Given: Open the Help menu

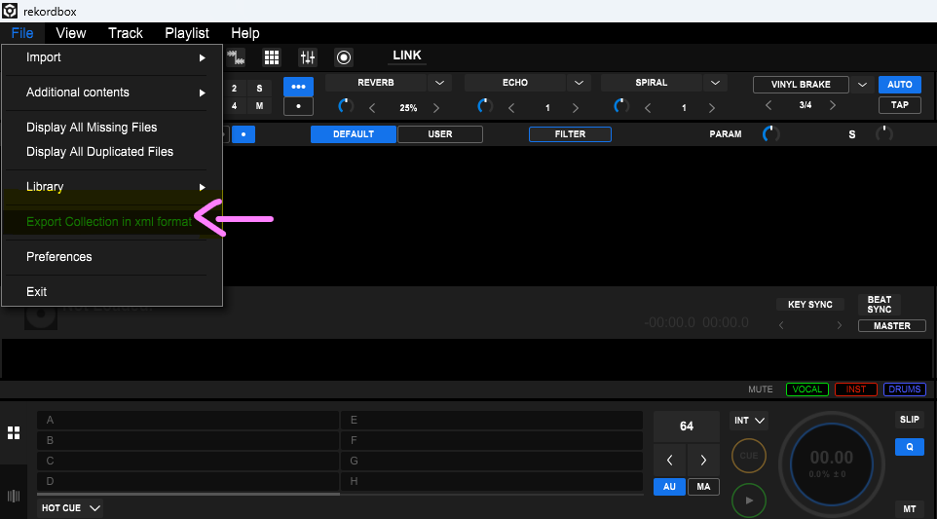Looking at the screenshot, I should (x=245, y=33).
